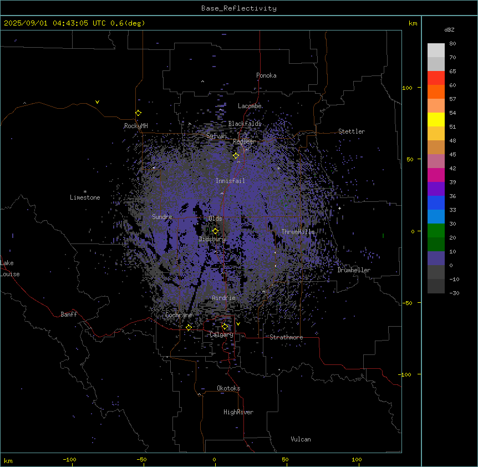
Task: Click the Base_Reflectivity title text
Action: [238, 8]
